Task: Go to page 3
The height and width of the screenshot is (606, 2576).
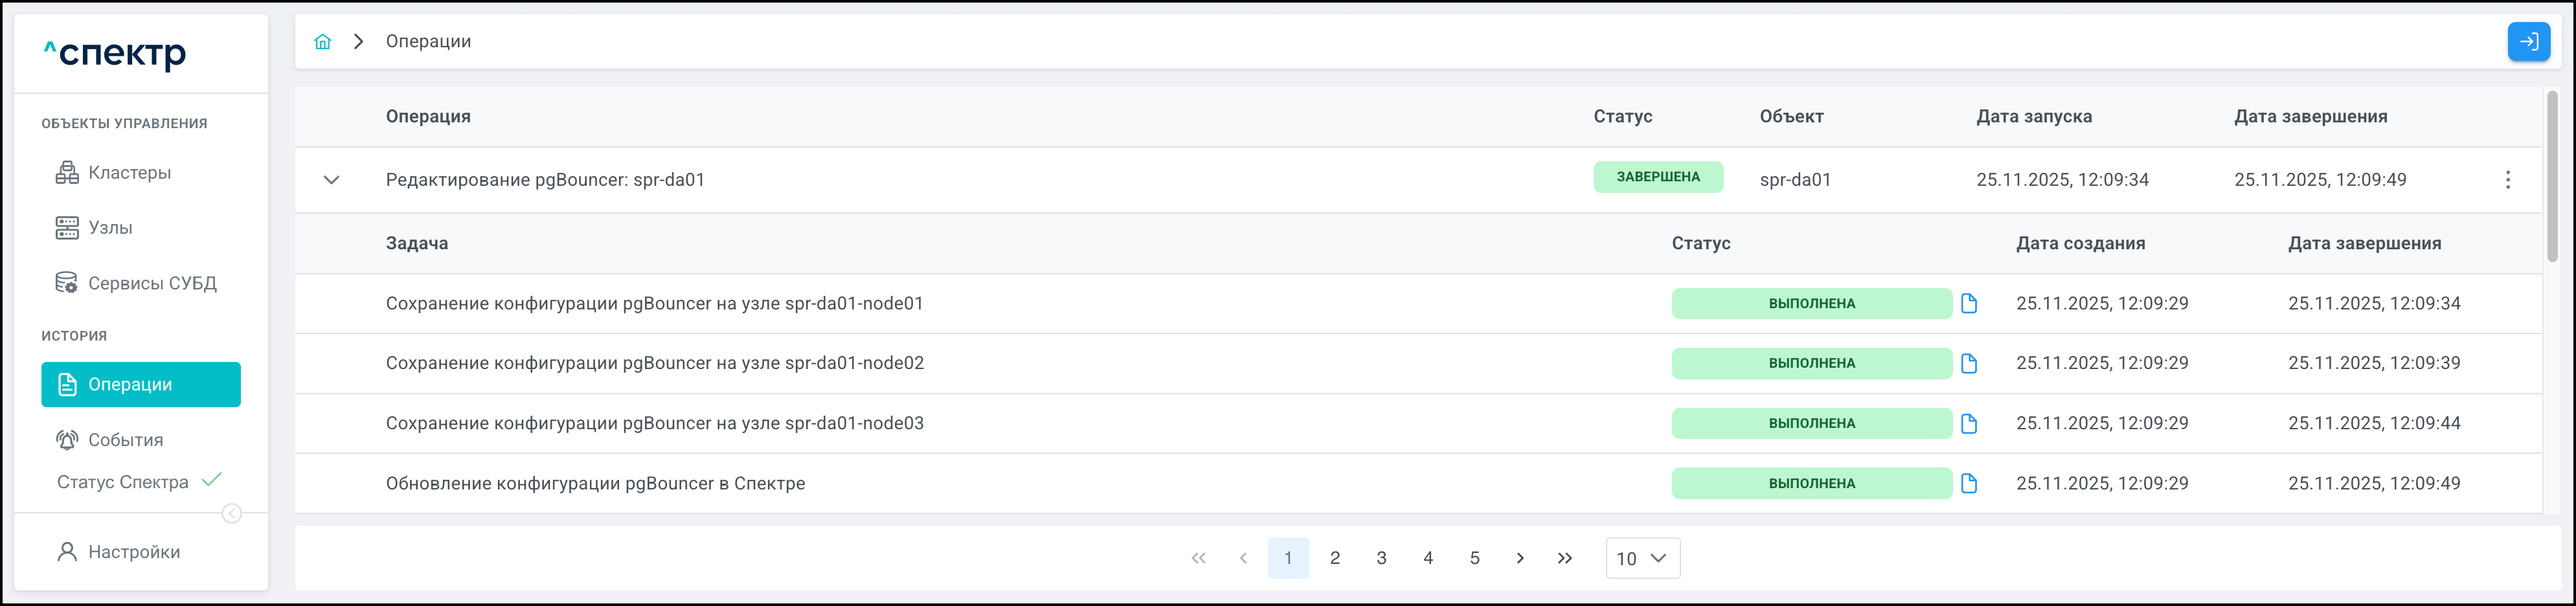Action: [1381, 559]
